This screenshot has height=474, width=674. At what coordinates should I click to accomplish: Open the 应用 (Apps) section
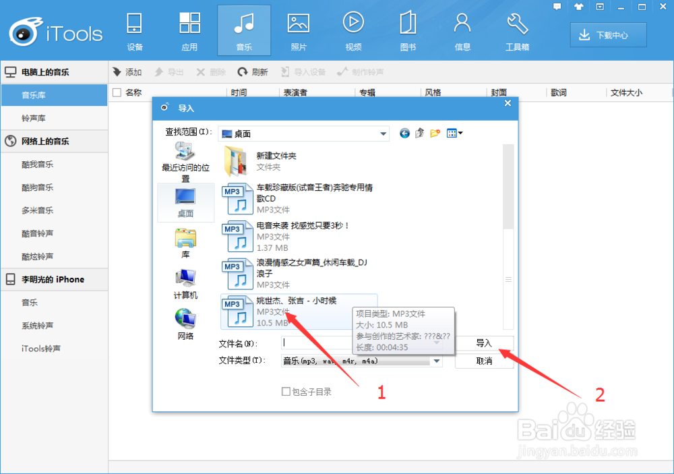pyautogui.click(x=189, y=31)
